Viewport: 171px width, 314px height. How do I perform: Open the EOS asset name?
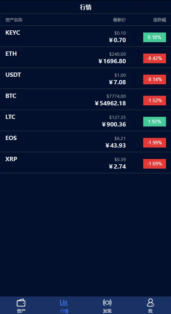[x=11, y=138]
